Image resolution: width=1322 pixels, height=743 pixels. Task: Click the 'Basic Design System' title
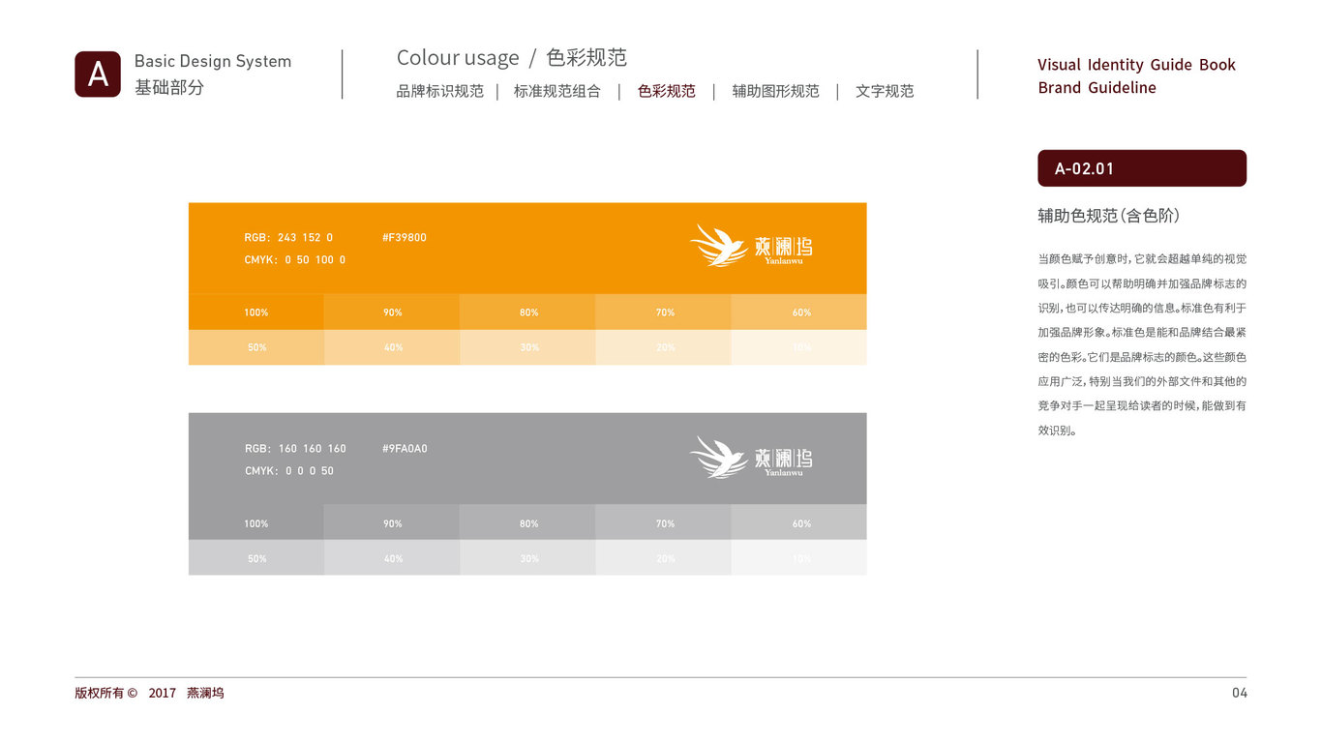click(213, 61)
